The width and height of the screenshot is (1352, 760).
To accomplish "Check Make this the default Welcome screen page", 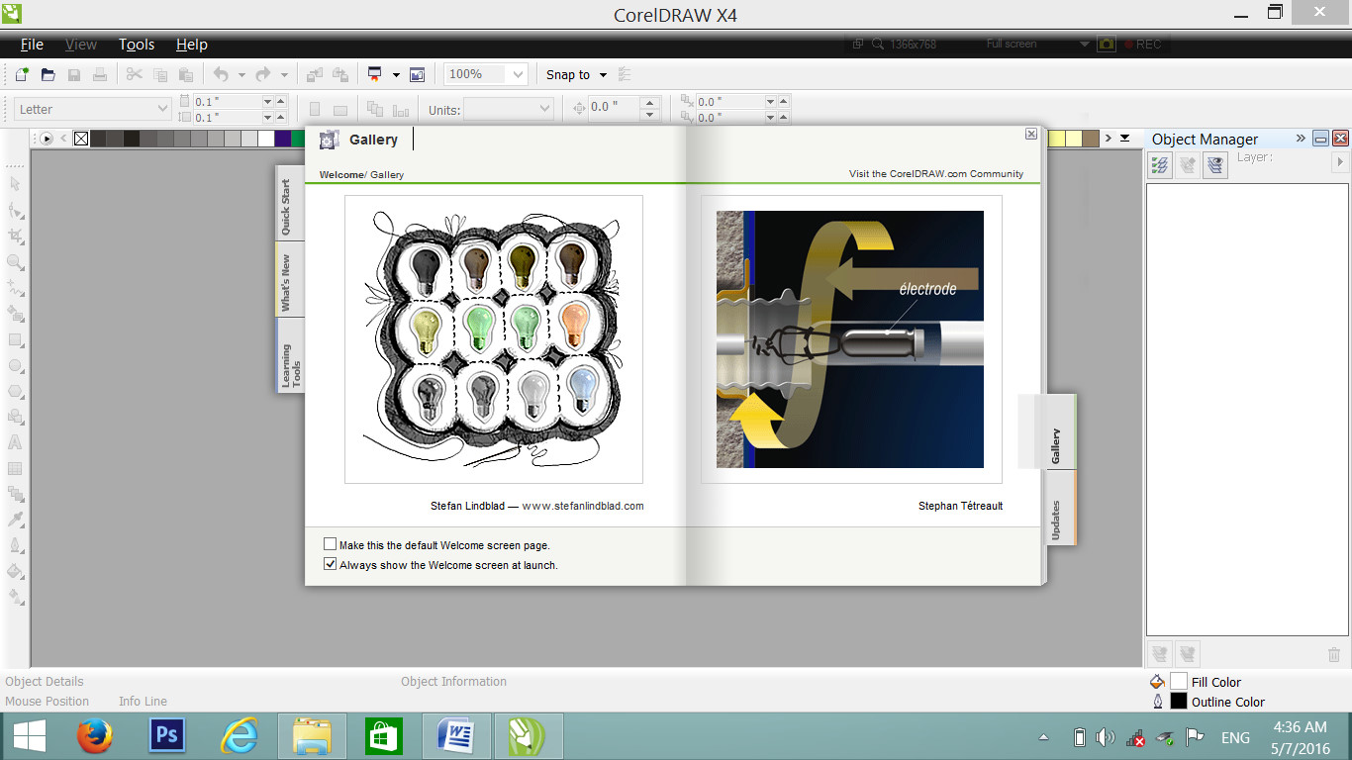I will 330,543.
